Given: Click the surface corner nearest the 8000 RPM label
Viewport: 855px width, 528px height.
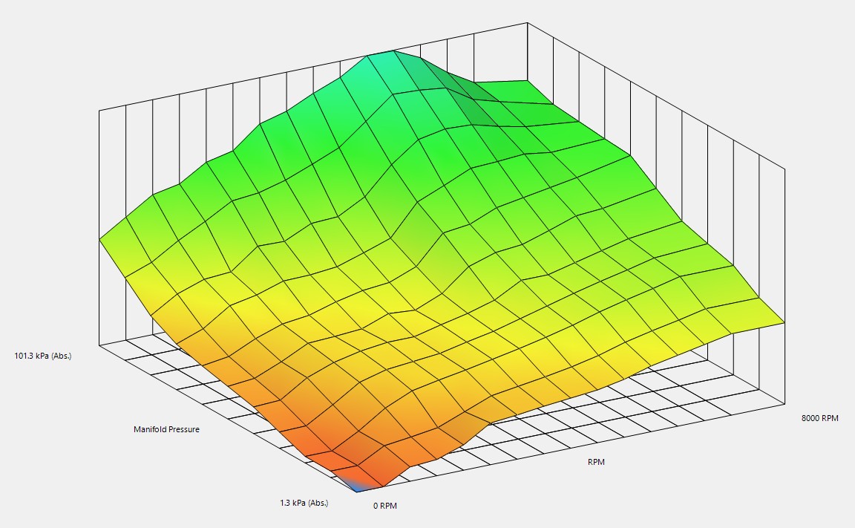Looking at the screenshot, I should [783, 323].
